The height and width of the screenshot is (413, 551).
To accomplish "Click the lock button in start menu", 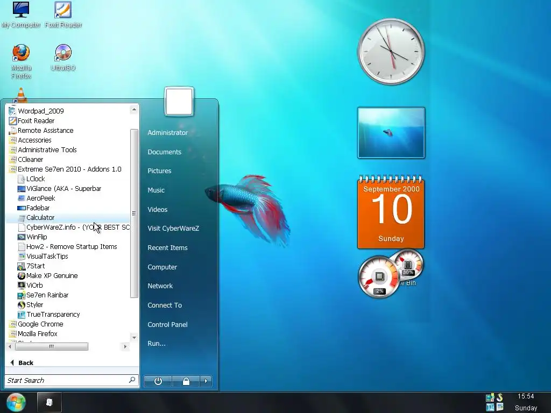I will pyautogui.click(x=186, y=381).
